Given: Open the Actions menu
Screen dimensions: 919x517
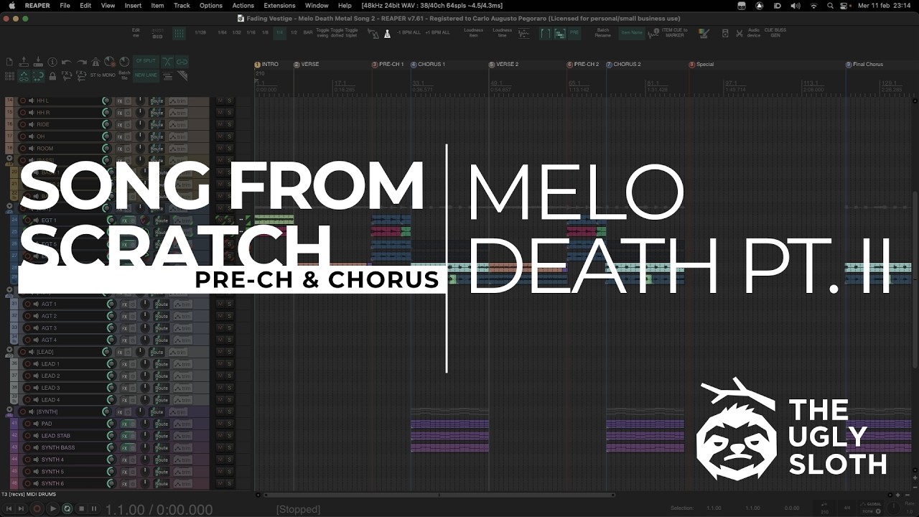Looking at the screenshot, I should pos(243,6).
